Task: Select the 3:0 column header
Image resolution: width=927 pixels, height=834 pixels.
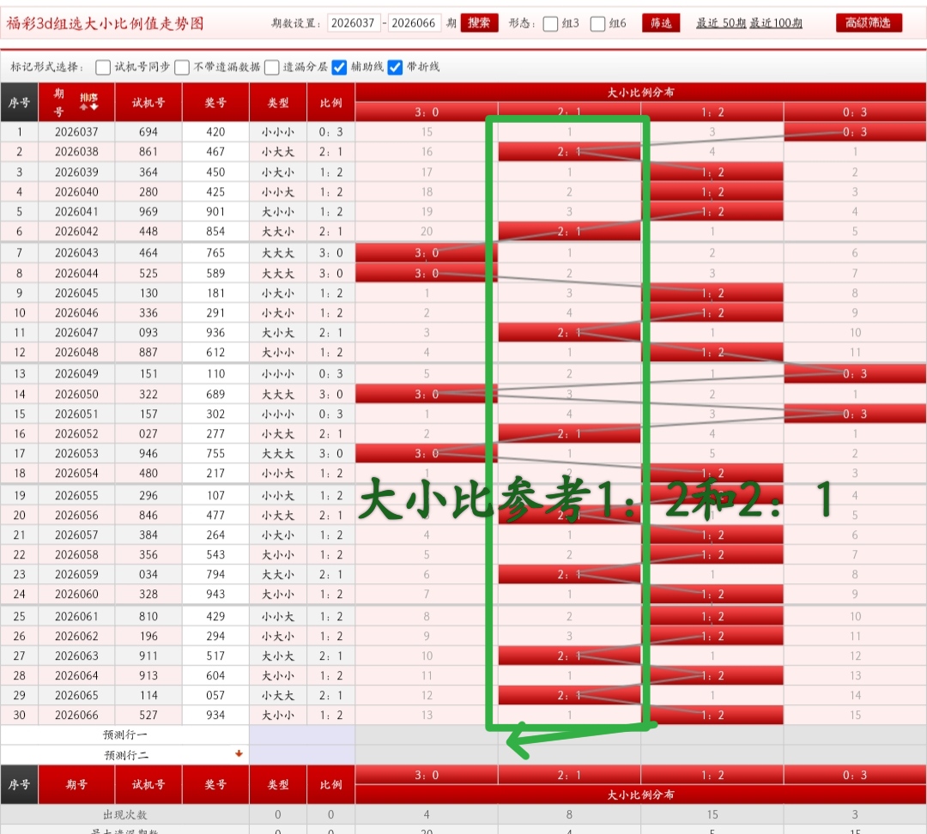Action: (425, 112)
